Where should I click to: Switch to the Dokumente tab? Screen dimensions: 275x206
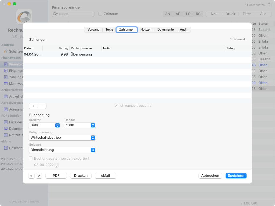coord(165,30)
